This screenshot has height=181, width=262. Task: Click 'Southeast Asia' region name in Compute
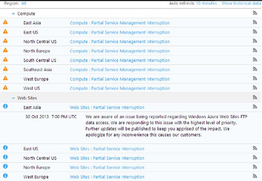tap(38, 69)
